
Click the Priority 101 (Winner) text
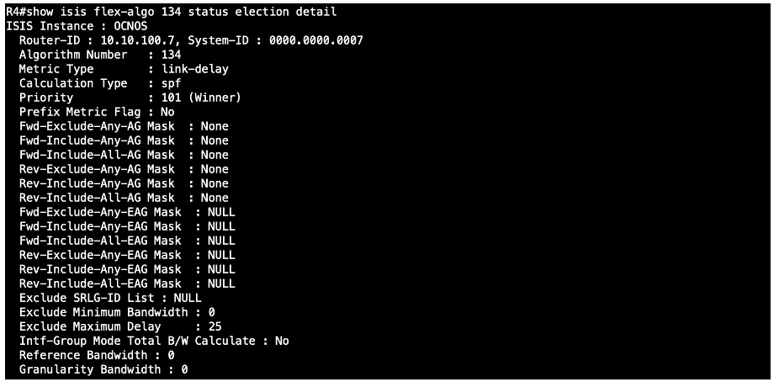(x=201, y=98)
